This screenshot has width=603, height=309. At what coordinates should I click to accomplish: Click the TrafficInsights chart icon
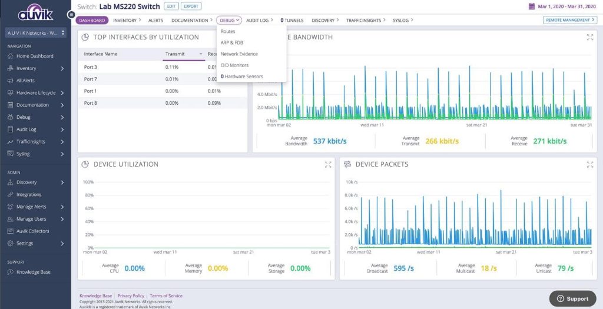click(x=11, y=142)
